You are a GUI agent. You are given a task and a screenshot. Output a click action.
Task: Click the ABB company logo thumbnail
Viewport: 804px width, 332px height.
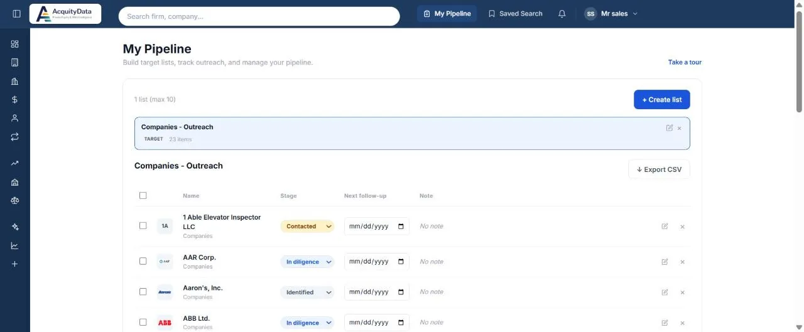click(165, 323)
